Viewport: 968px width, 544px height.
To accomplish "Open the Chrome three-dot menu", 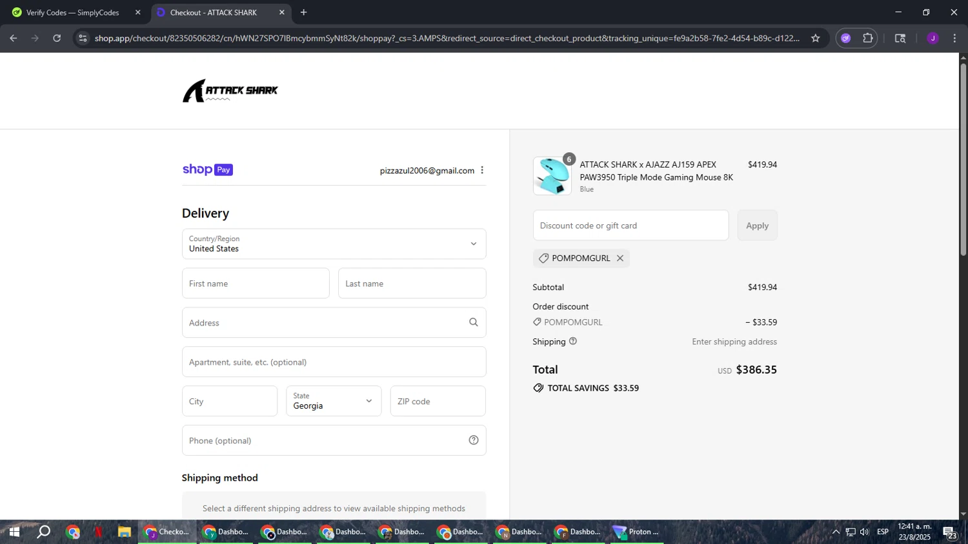I will pos(954,38).
